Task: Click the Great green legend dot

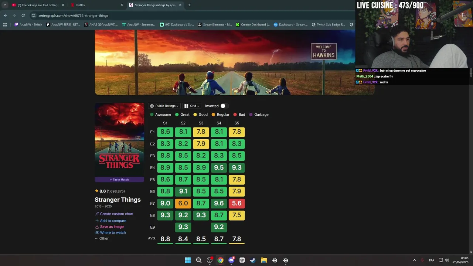Action: tap(177, 115)
